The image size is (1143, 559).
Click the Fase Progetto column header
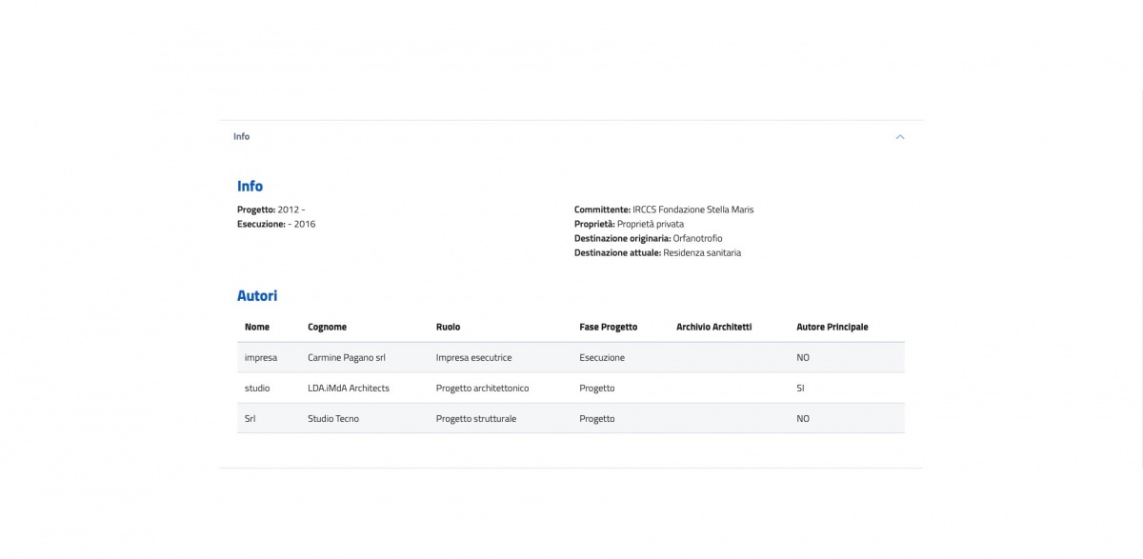pos(608,327)
